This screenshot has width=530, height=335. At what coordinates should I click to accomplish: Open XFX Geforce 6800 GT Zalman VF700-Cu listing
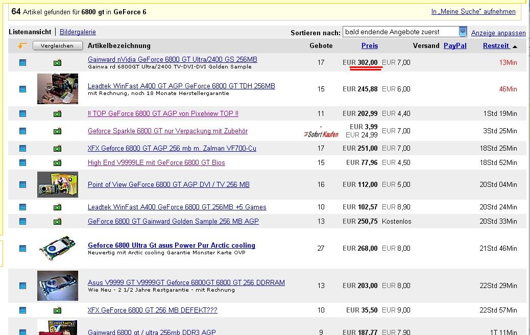tap(172, 149)
